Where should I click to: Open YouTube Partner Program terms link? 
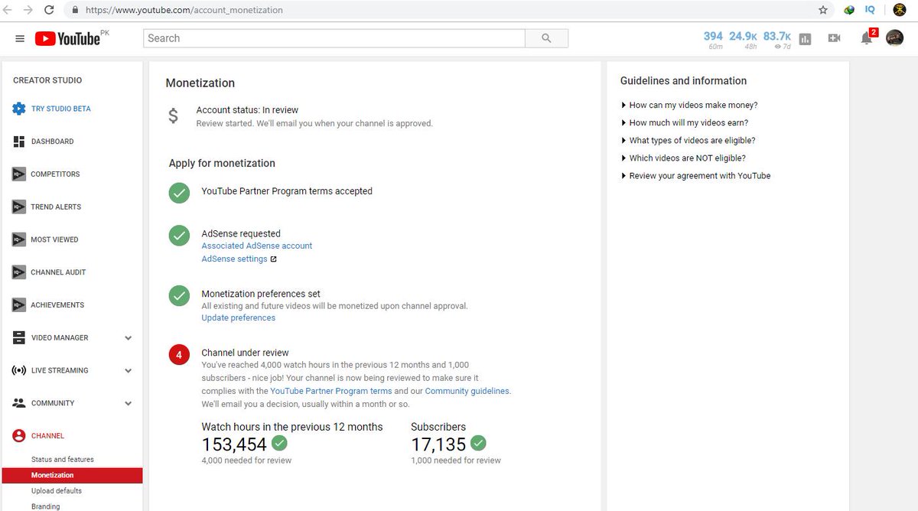coord(331,391)
